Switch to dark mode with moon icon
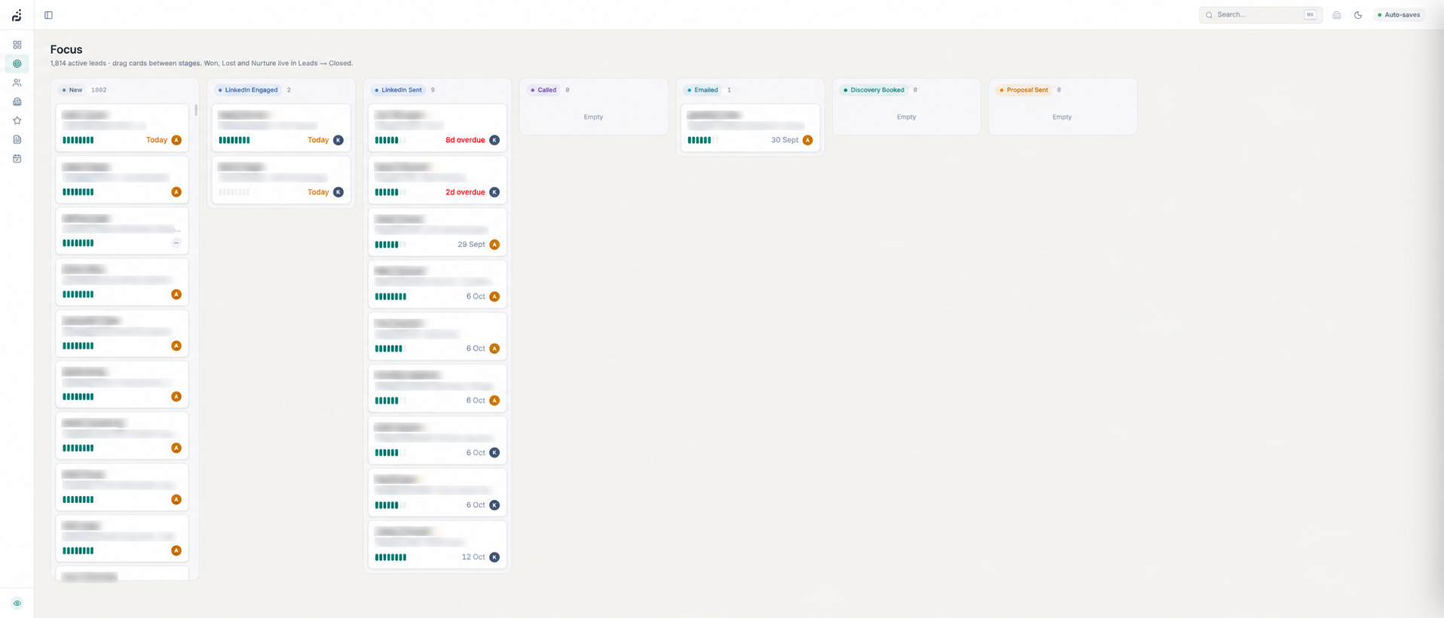This screenshot has width=1444, height=618. [x=1358, y=15]
